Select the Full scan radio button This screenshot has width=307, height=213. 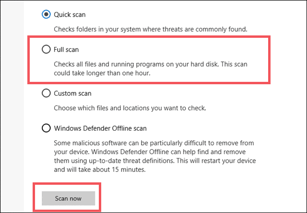click(x=46, y=49)
